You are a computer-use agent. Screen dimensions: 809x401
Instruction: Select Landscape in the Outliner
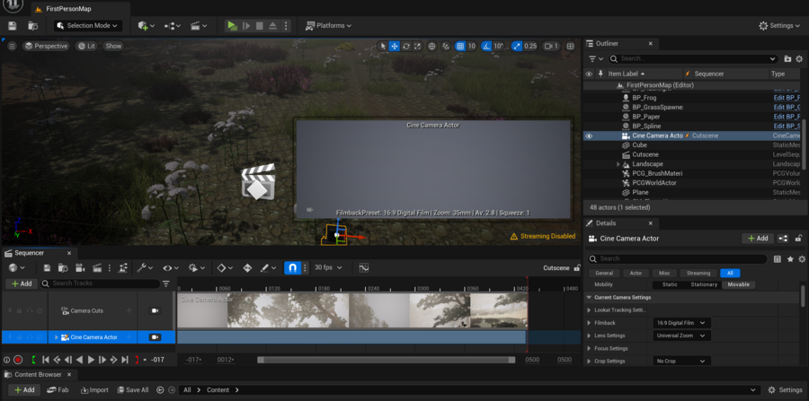tap(647, 164)
